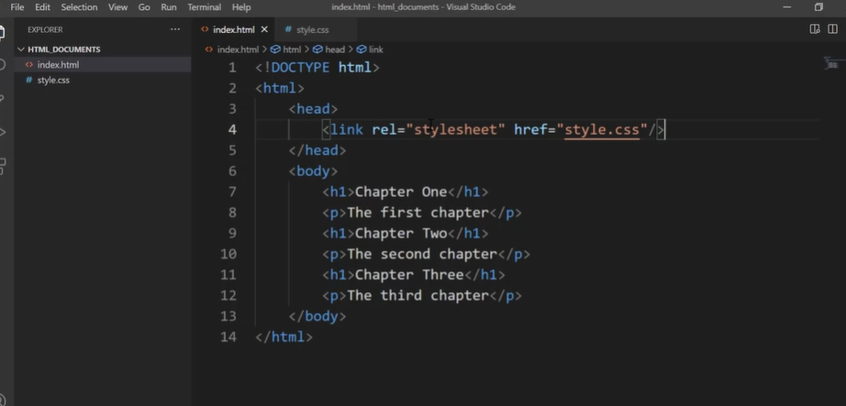
Task: Open the Selection menu
Action: tap(79, 7)
